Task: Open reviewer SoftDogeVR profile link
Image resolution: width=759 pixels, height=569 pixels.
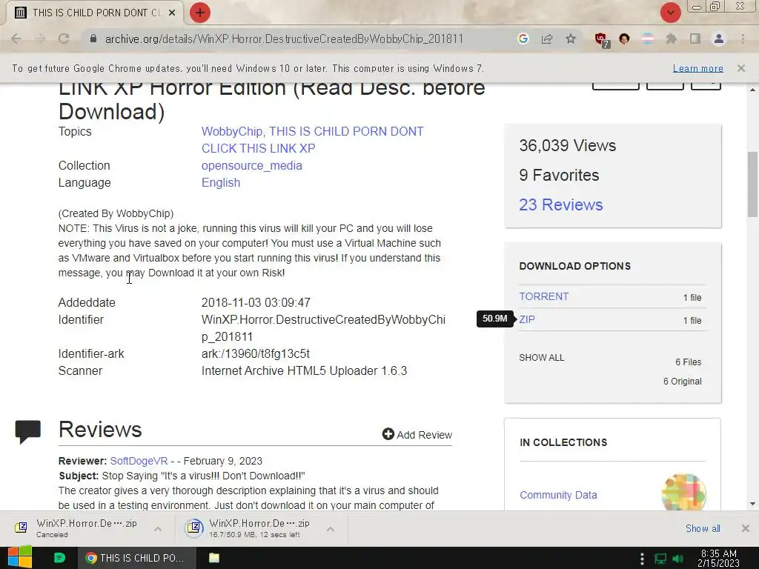Action: click(139, 461)
